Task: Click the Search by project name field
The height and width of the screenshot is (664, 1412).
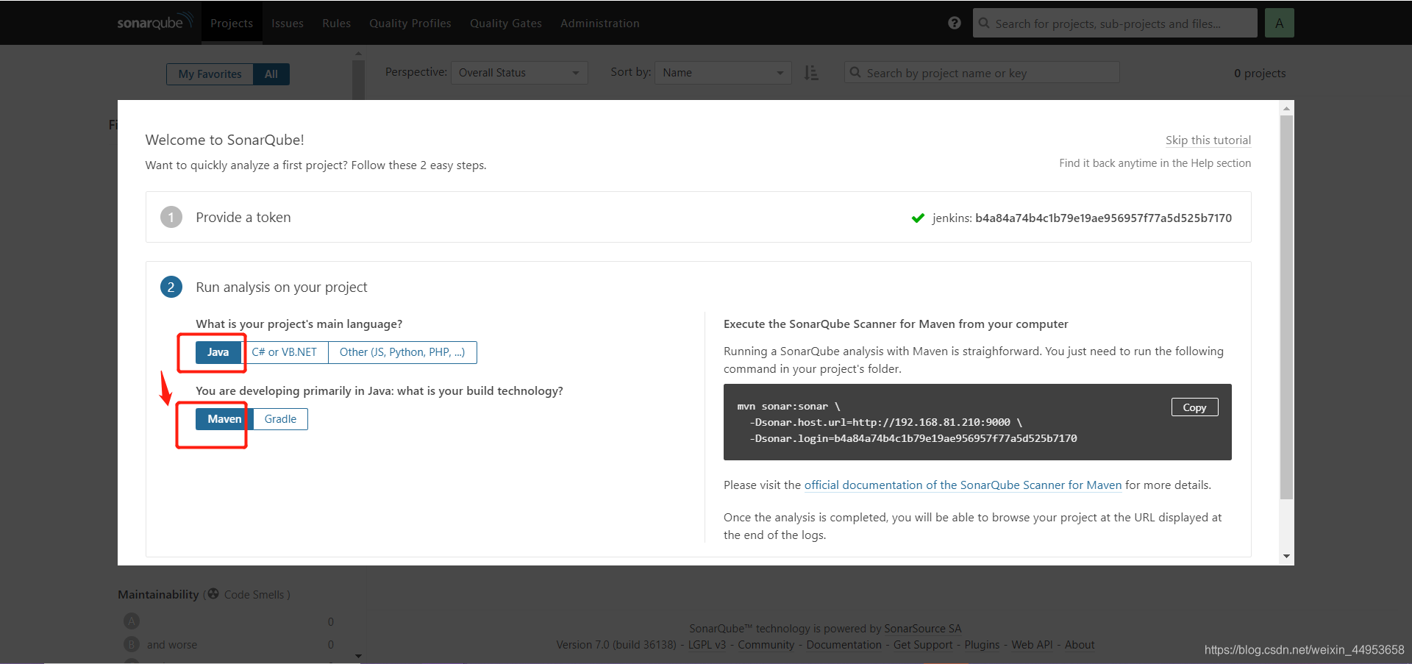Action: (x=982, y=73)
